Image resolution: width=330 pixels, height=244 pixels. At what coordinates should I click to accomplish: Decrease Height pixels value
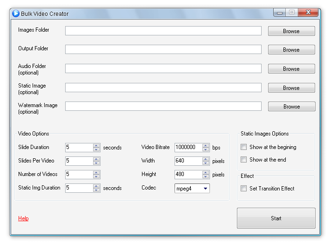click(x=206, y=176)
